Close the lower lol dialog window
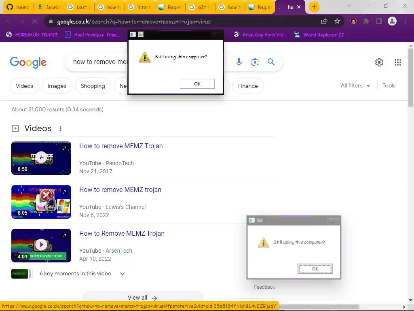 pyautogui.click(x=332, y=221)
